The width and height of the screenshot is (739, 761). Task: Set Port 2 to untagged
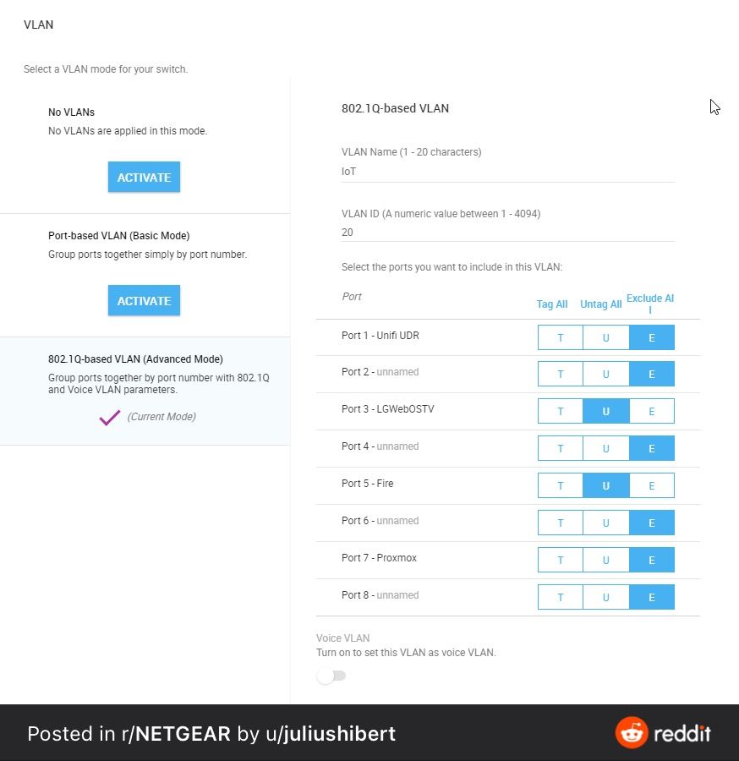coord(605,374)
